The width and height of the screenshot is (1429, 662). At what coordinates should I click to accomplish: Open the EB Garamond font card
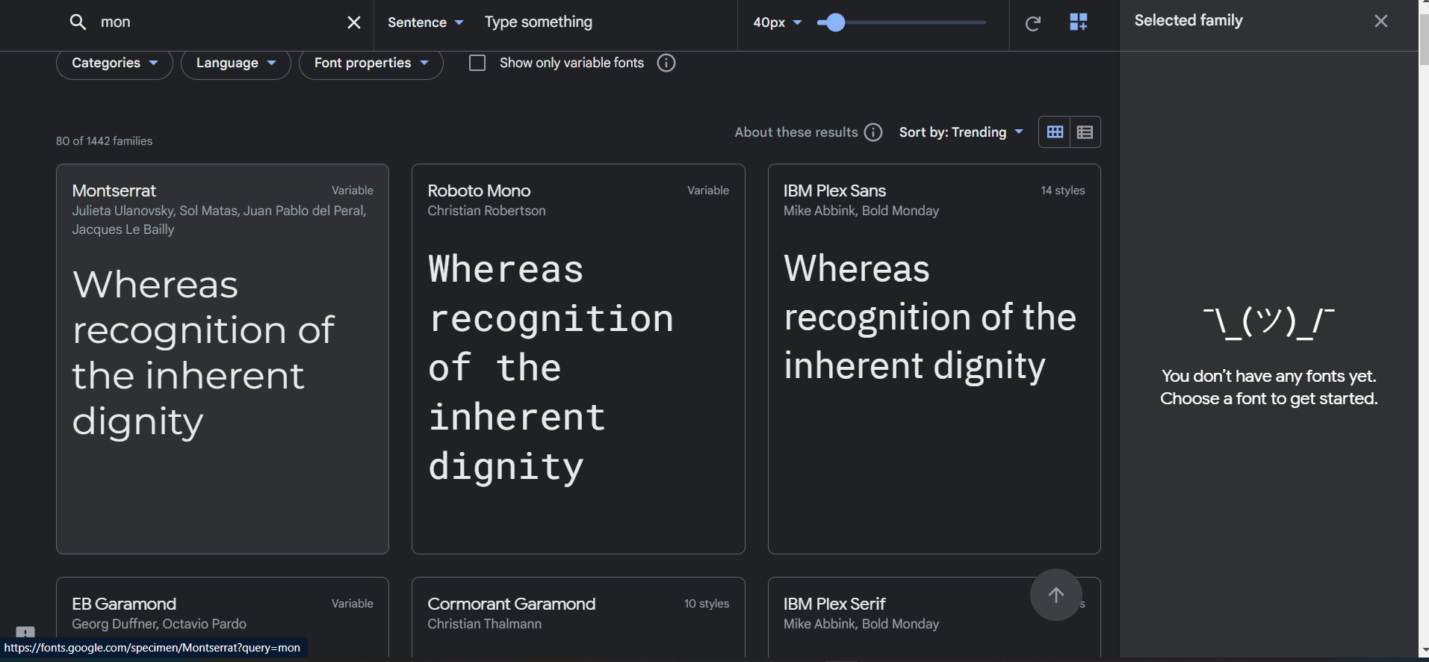click(x=223, y=617)
